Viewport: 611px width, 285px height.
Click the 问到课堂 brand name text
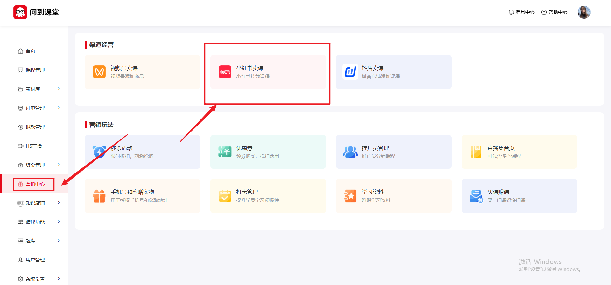(x=44, y=12)
